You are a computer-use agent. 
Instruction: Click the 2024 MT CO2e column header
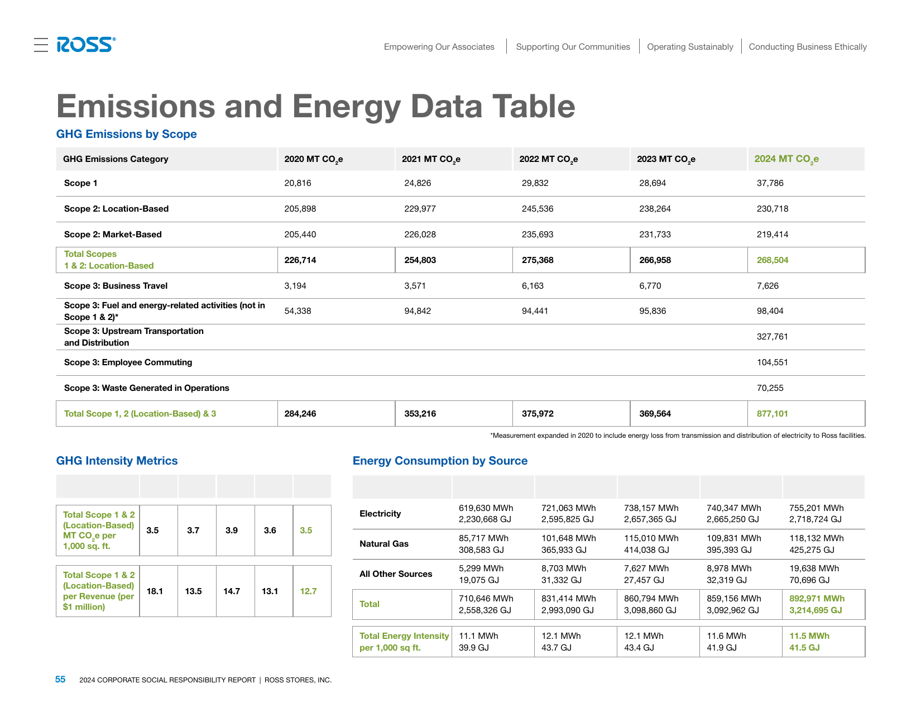point(786,159)
